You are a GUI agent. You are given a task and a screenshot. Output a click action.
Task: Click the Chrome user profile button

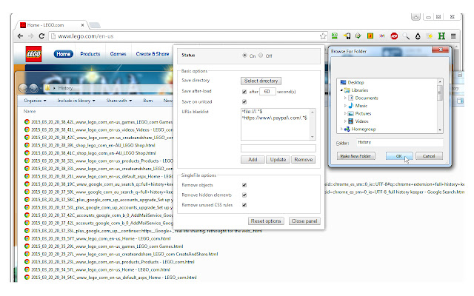click(415, 17)
